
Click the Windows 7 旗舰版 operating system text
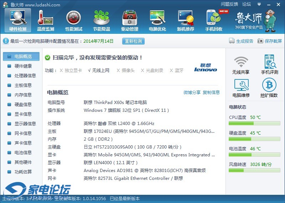point(126,110)
